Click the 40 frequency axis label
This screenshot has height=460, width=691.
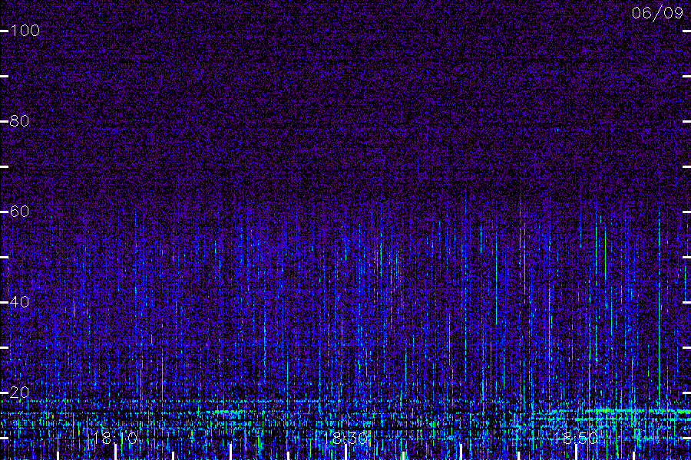[x=20, y=302]
